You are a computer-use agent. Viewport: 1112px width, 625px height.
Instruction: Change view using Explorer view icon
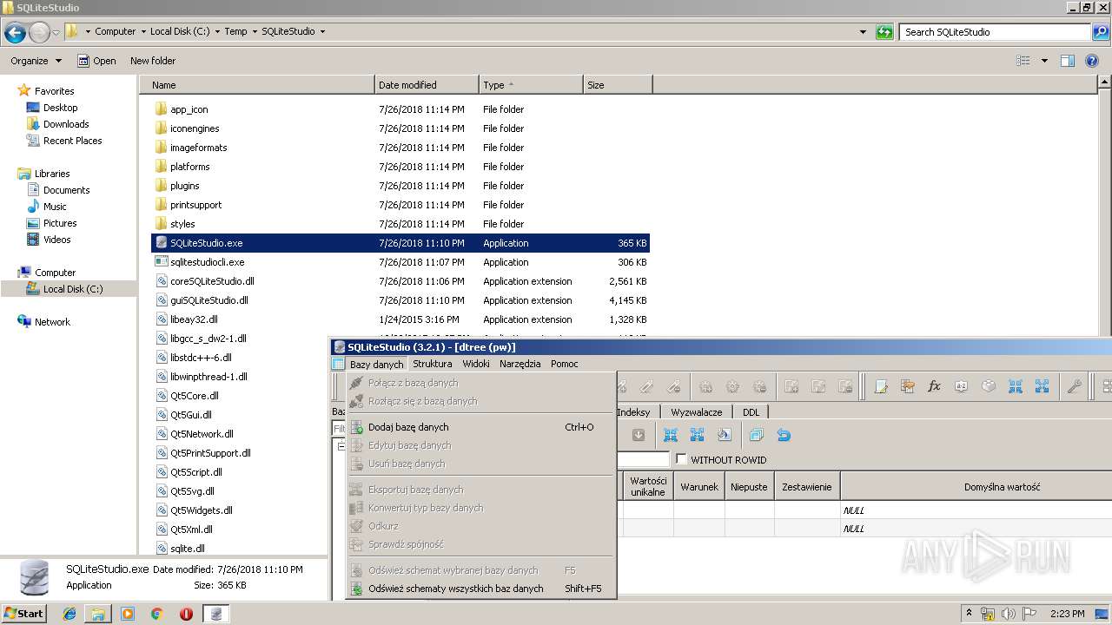tap(1023, 61)
